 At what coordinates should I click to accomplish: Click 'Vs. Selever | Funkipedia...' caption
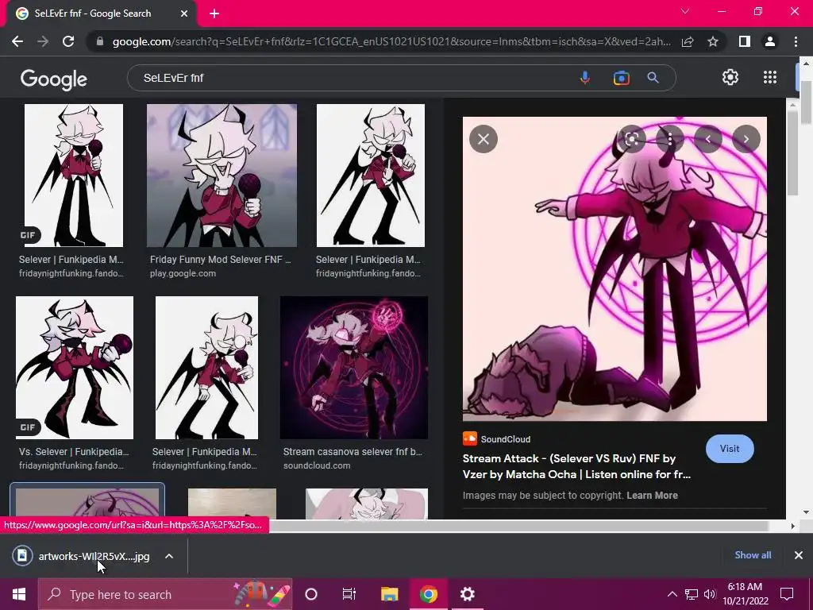tap(74, 452)
